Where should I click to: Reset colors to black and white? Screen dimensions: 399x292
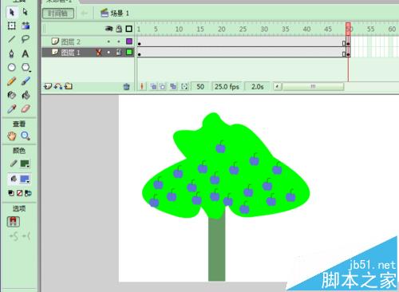(11, 193)
